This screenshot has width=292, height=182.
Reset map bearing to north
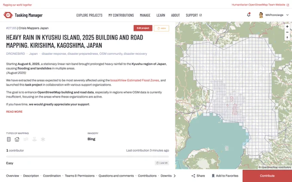pyautogui.click(x=287, y=38)
